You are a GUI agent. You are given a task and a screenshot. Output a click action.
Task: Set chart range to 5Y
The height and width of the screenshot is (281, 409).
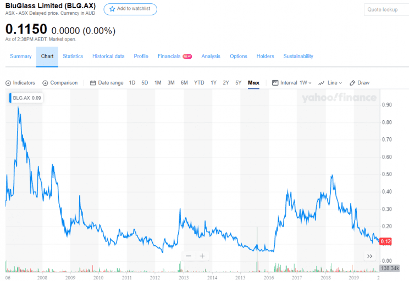coord(239,83)
